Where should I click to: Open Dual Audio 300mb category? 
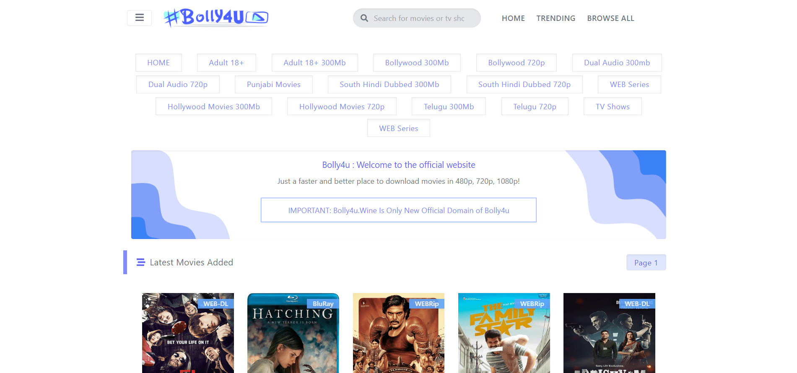pos(617,62)
